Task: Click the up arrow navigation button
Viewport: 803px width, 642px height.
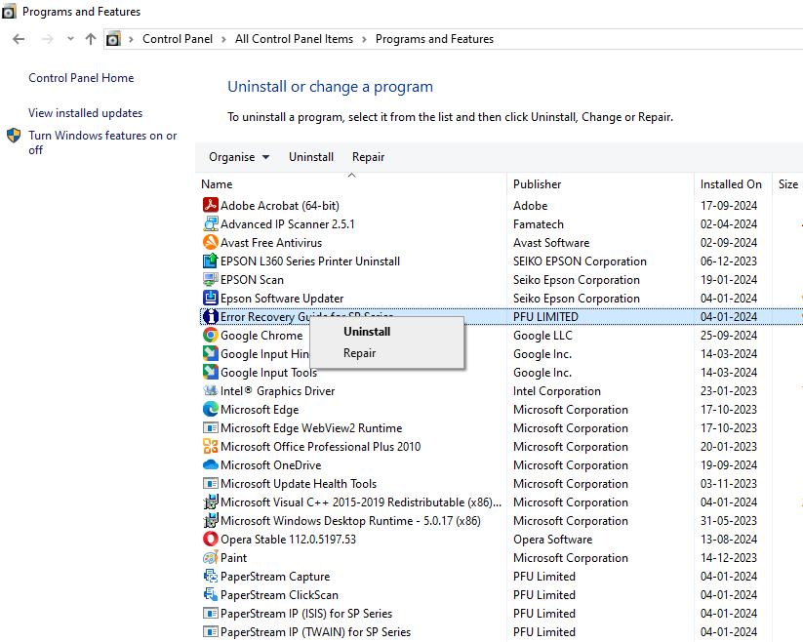Action: (91, 39)
